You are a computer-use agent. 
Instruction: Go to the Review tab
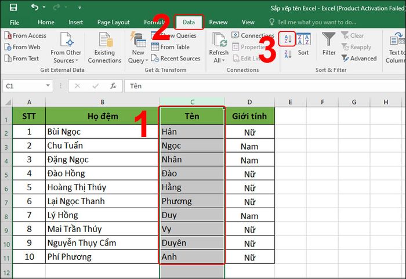tap(218, 22)
